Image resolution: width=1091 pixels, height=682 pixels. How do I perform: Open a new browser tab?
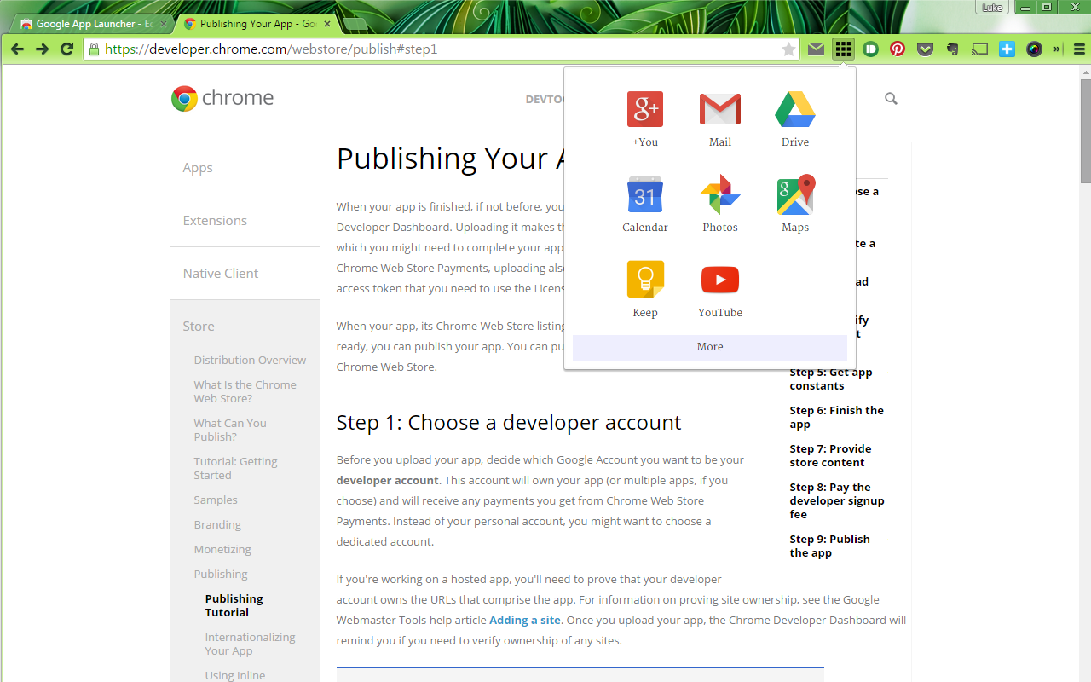coord(355,24)
